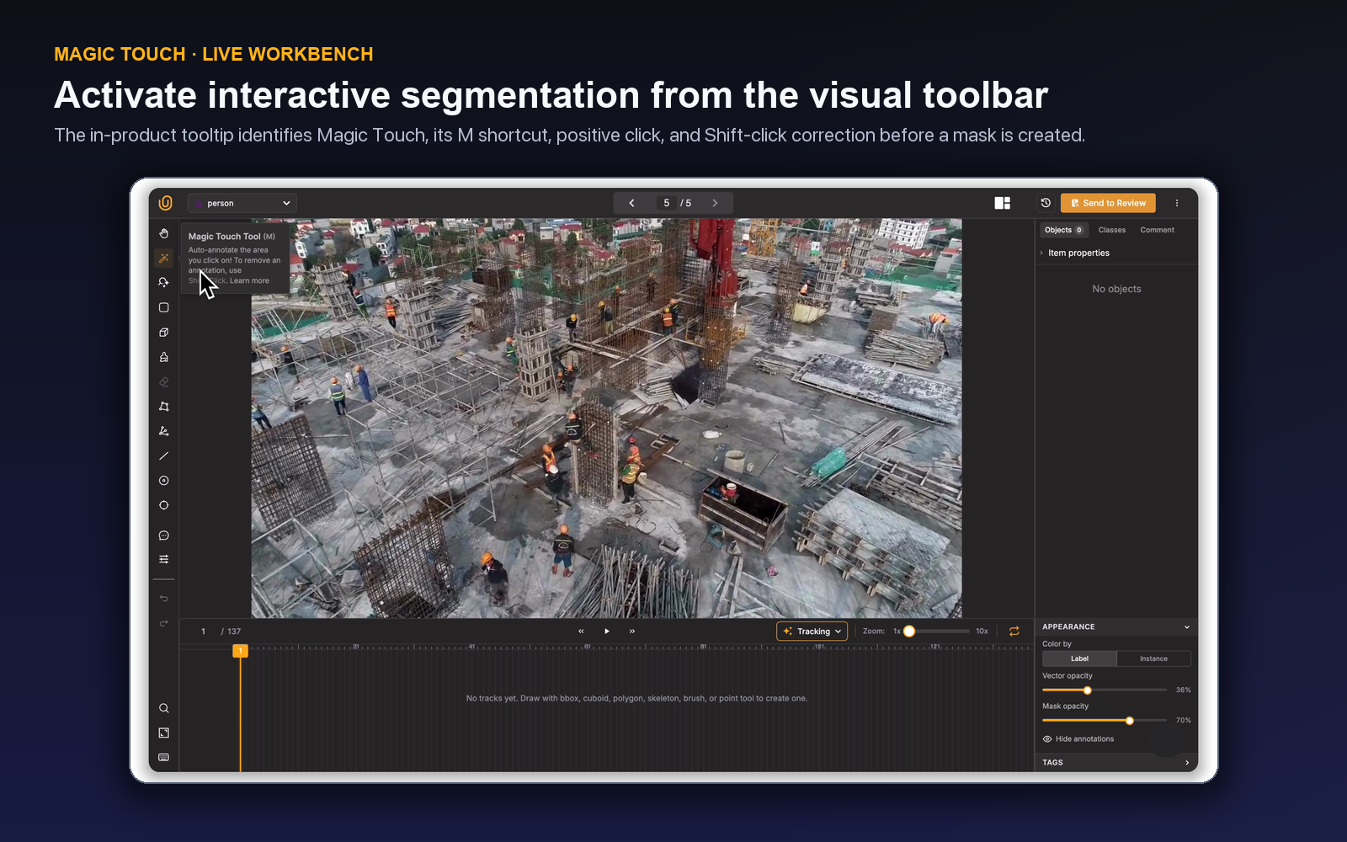Step forward with the fast-forward arrows
This screenshot has height=842, width=1347.
pyautogui.click(x=632, y=631)
